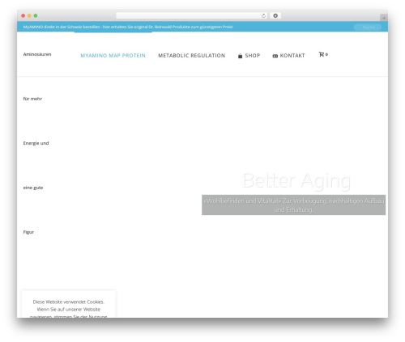Click the browser download icon button
The width and height of the screenshot is (405, 342).
[x=275, y=15]
